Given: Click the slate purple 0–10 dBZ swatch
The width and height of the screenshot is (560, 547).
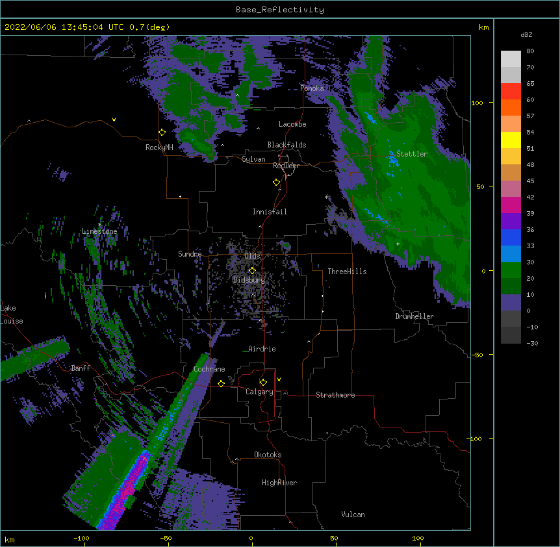Looking at the screenshot, I should [x=511, y=303].
